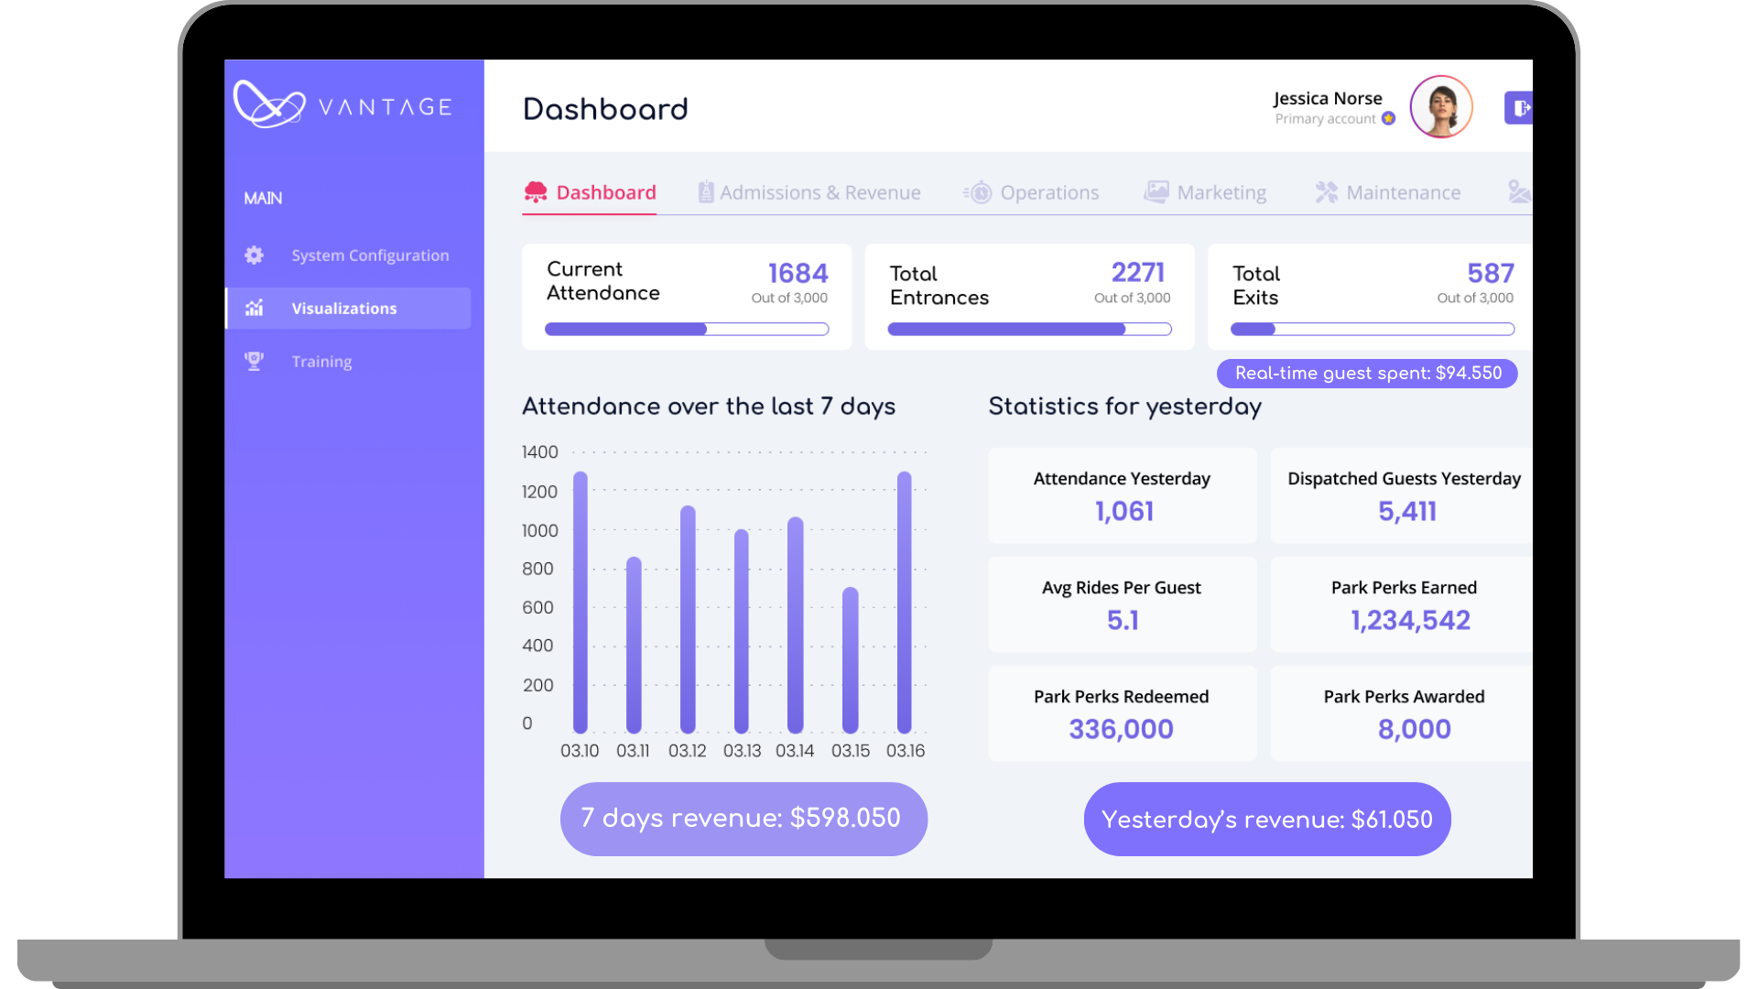Click the logout icon button
The image size is (1758, 989).
(1518, 108)
